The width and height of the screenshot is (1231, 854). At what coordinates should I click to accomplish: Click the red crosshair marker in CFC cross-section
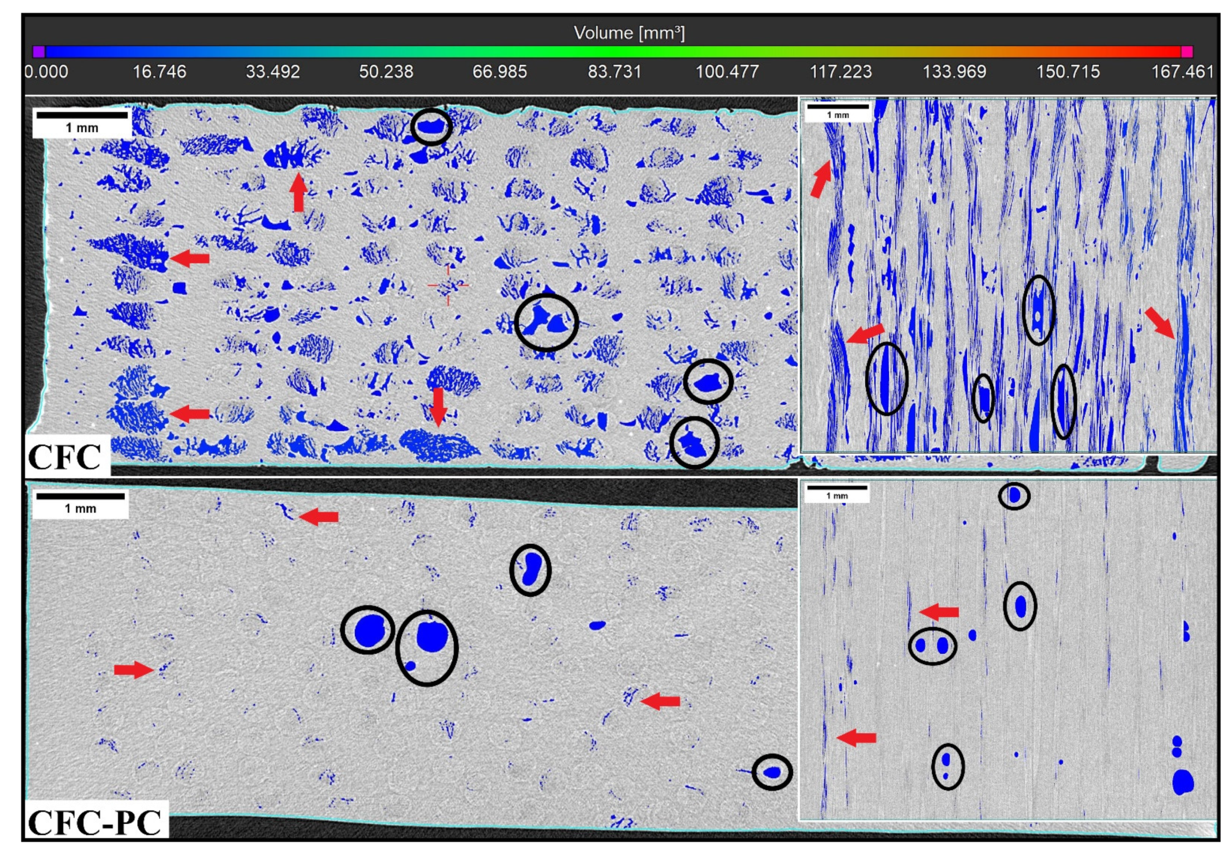coord(448,285)
